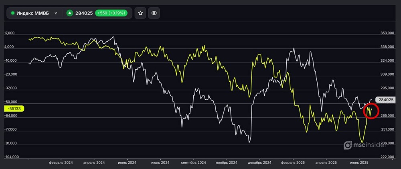Toggle the eye visibility icon in toolbar
The height and width of the screenshot is (169, 401).
point(154,13)
